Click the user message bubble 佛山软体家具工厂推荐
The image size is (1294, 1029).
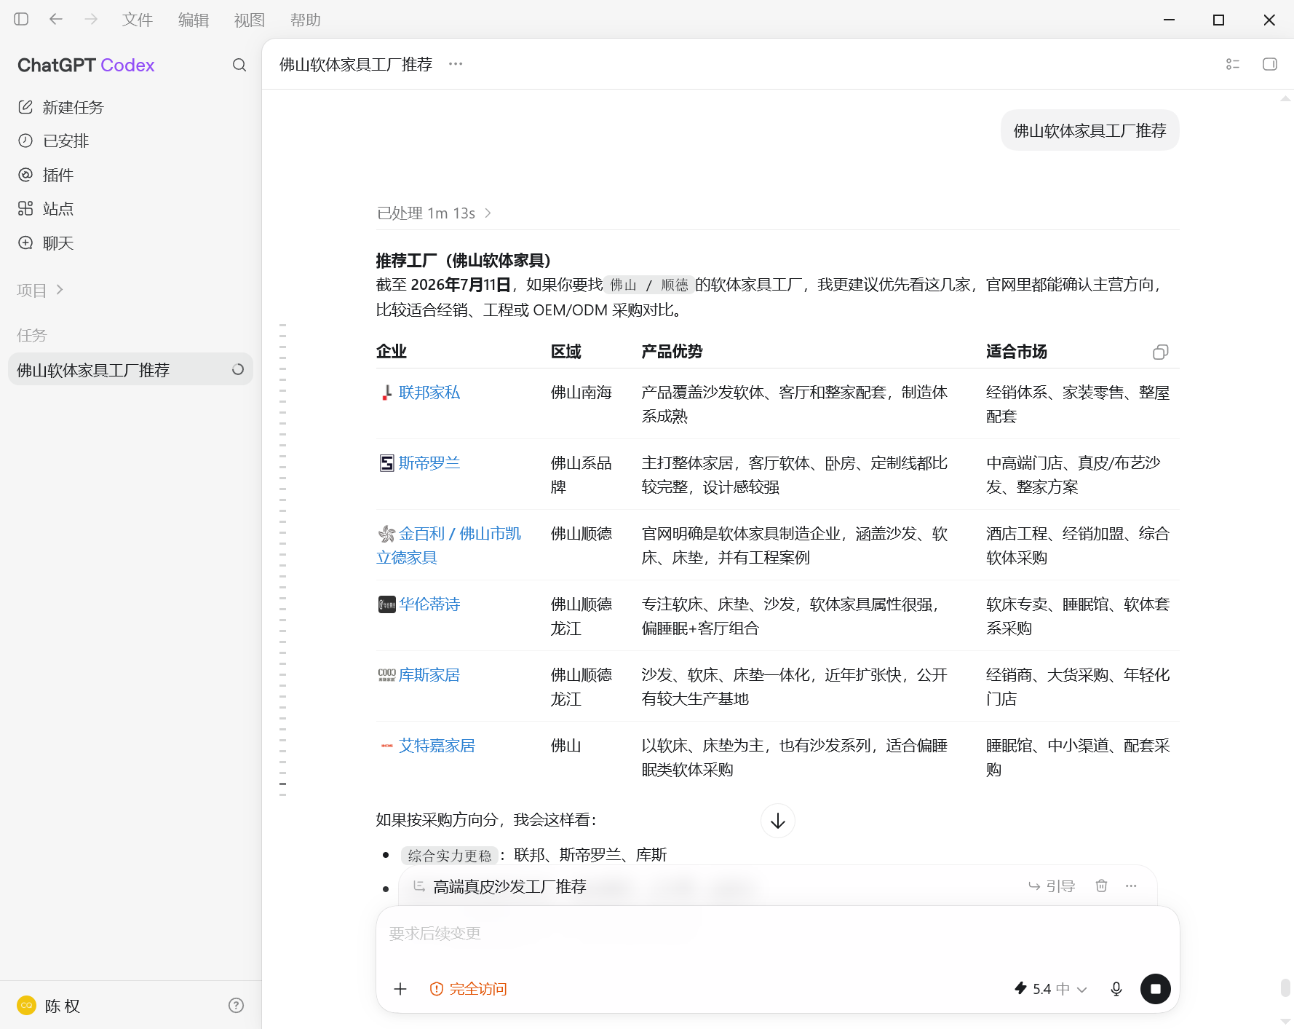1090,130
